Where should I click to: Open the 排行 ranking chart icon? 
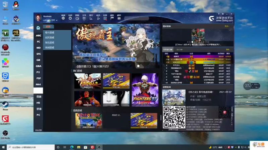click(x=91, y=18)
